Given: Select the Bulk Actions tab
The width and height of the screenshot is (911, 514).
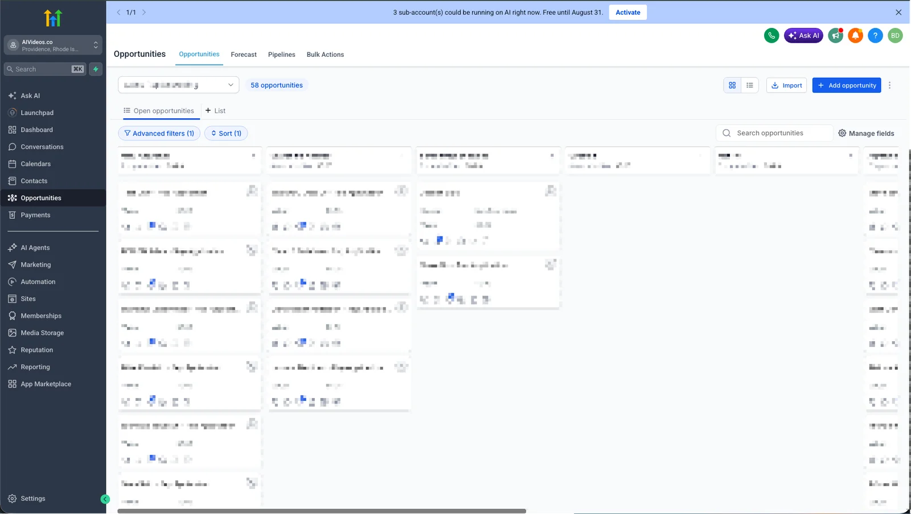Looking at the screenshot, I should [x=325, y=55].
